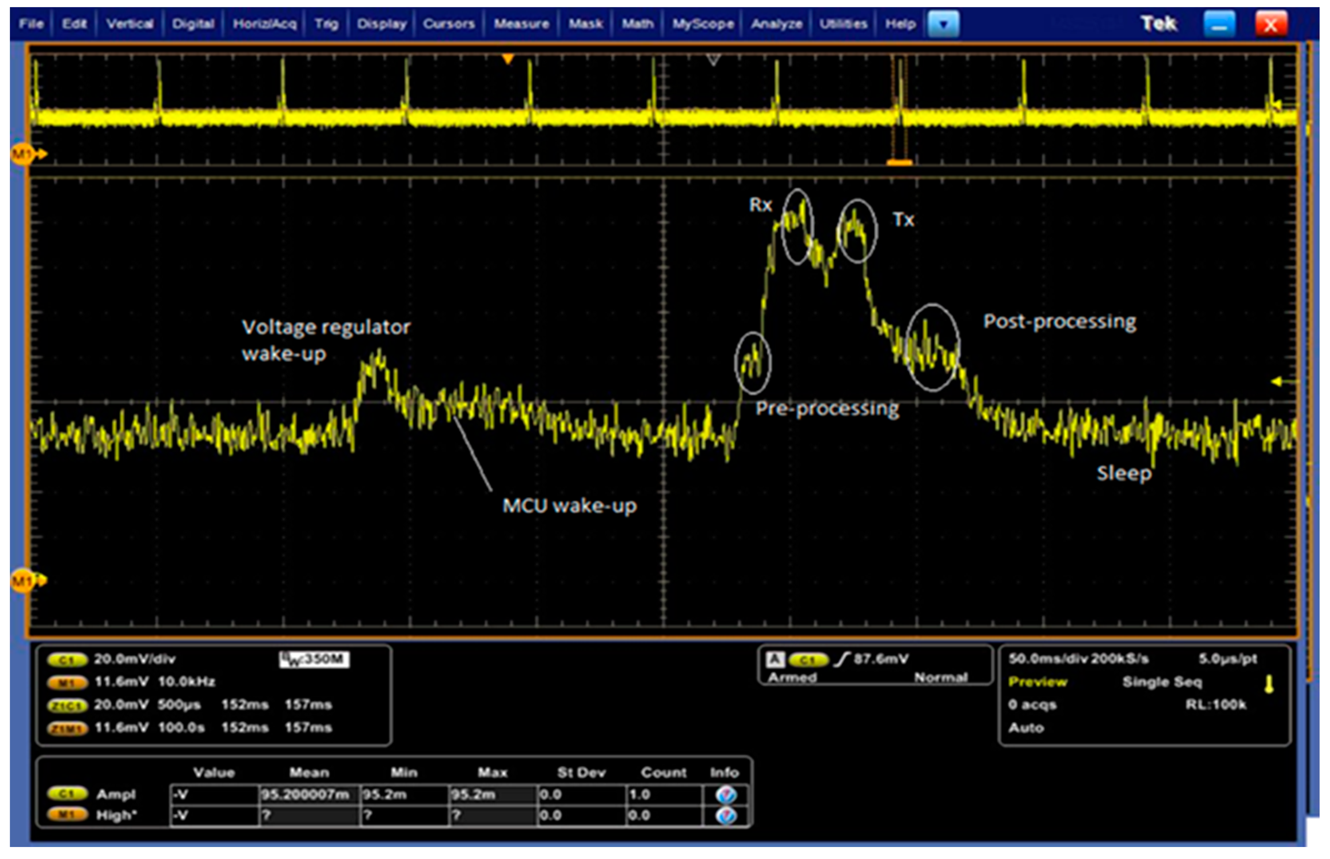Click the C1 badge in Ampl measurement row
1330x859 pixels.
pyautogui.click(x=67, y=794)
